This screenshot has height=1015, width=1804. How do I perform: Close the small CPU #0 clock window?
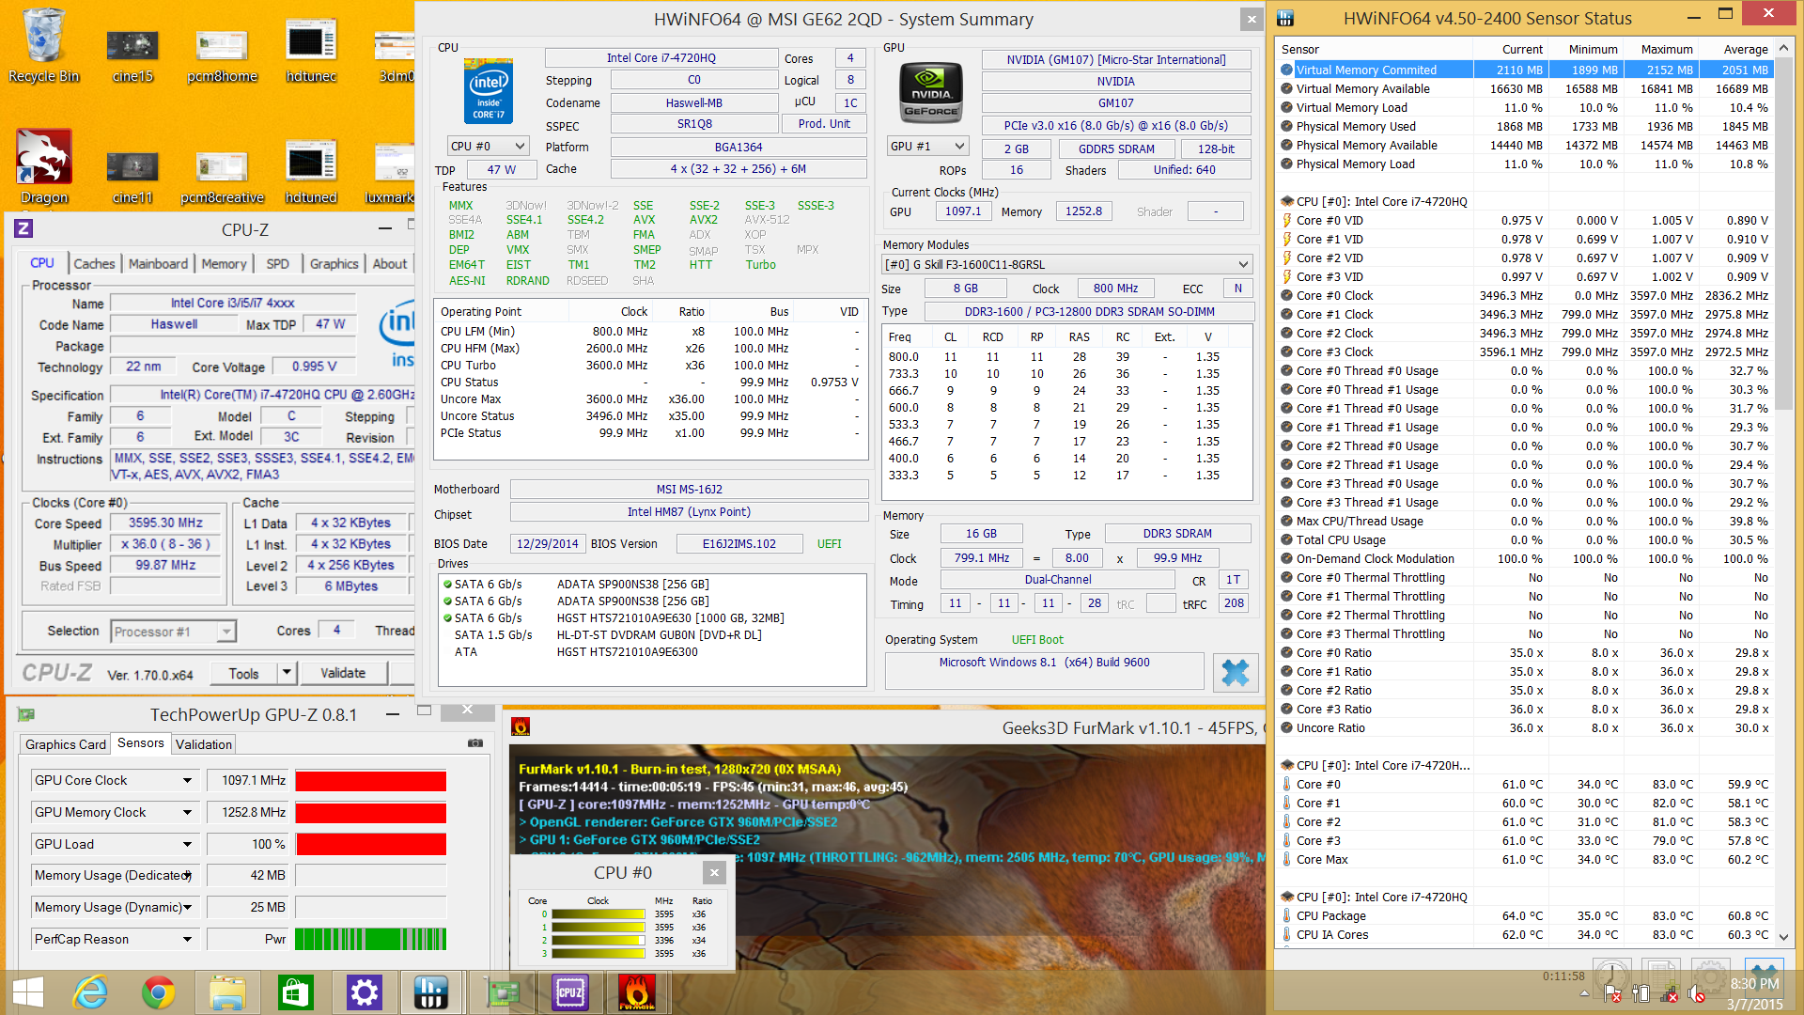714,872
